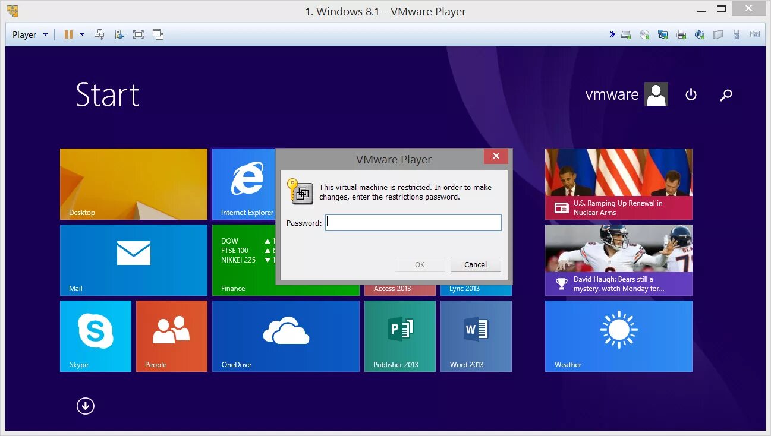Open the Desktop tile
Screen dimensions: 771x436
(x=134, y=184)
